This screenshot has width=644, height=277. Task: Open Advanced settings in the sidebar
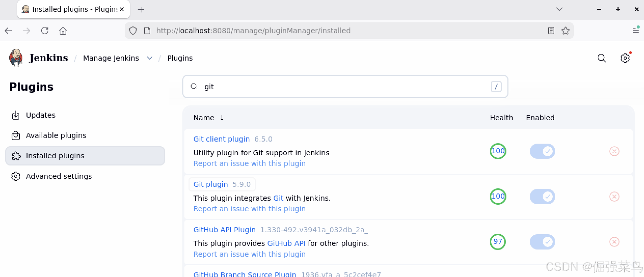point(59,176)
